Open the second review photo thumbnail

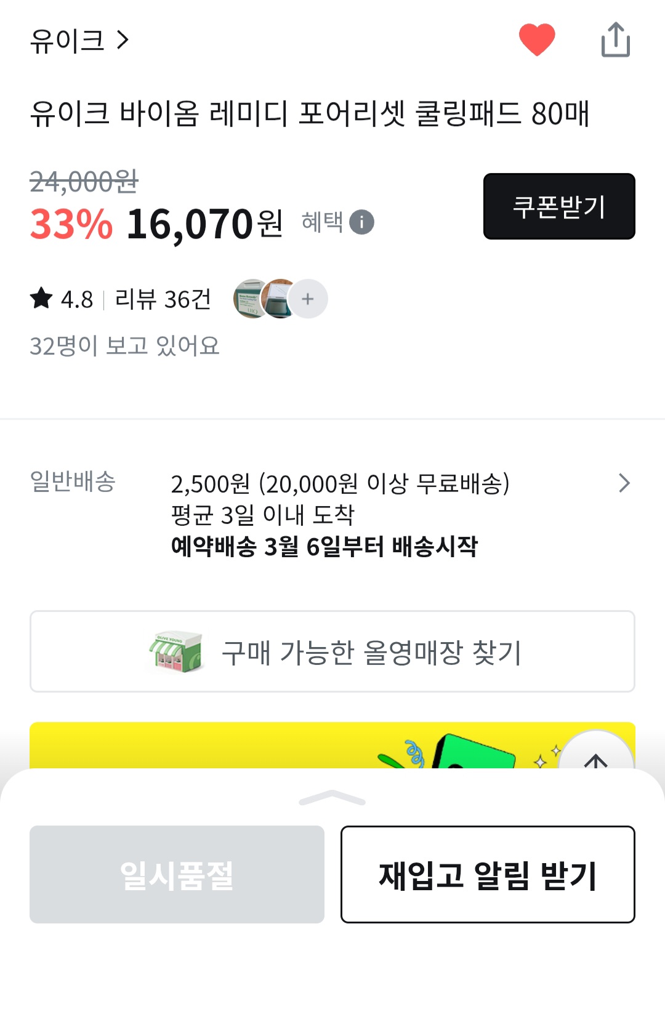click(280, 299)
